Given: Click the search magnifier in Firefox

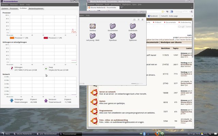Looking at the screenshot, I should [x=191, y=12].
